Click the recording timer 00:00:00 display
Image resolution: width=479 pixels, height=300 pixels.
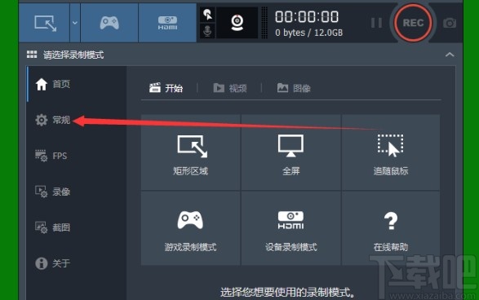click(307, 16)
